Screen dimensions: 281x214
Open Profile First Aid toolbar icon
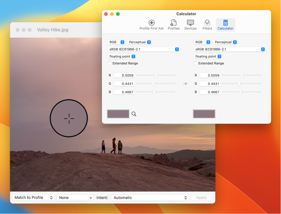click(151, 25)
